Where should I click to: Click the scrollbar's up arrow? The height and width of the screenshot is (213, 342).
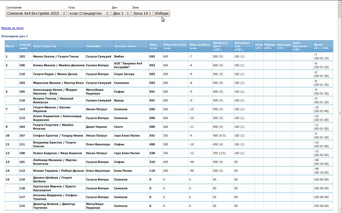click(x=340, y=2)
